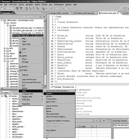Expand the output folder
The width and height of the screenshot is (129, 139).
5,54
